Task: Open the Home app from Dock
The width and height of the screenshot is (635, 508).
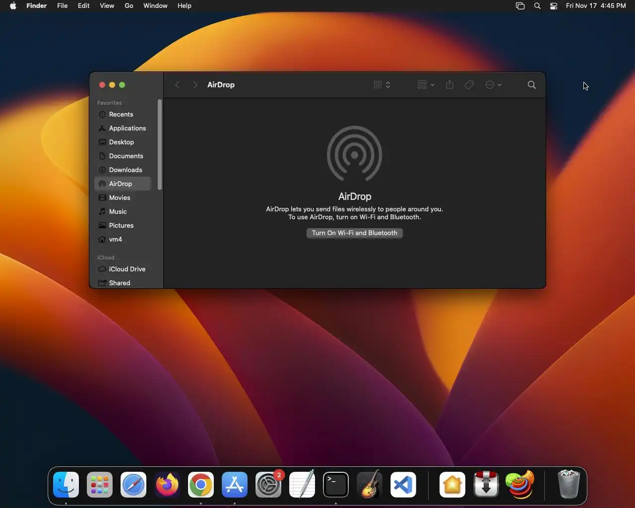Action: point(452,485)
